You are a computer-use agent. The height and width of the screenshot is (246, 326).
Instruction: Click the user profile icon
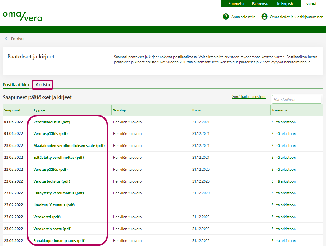264,17
